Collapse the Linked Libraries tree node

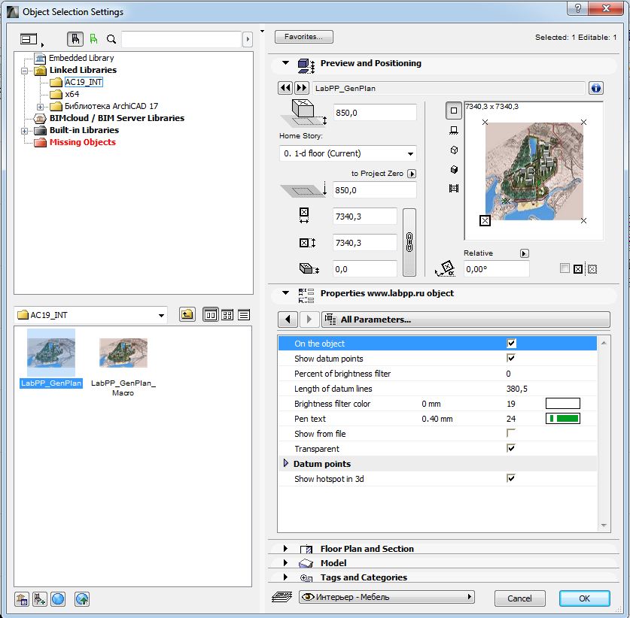pyautogui.click(x=25, y=71)
